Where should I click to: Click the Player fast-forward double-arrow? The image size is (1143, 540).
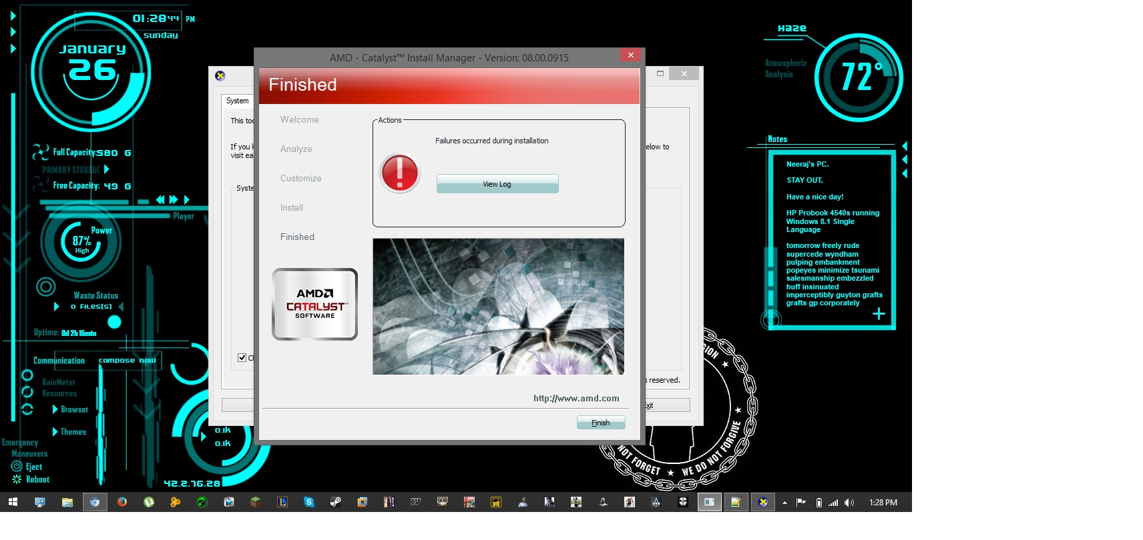174,199
